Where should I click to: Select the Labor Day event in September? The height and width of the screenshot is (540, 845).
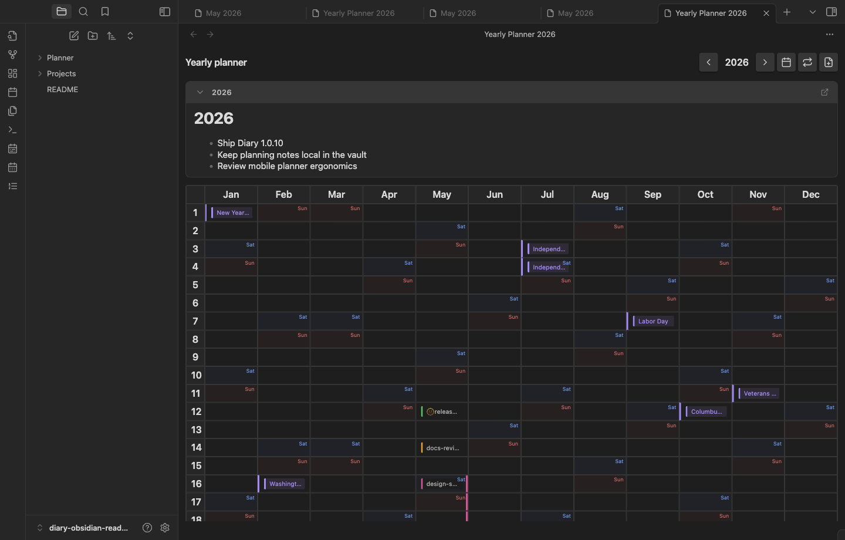pos(653,321)
